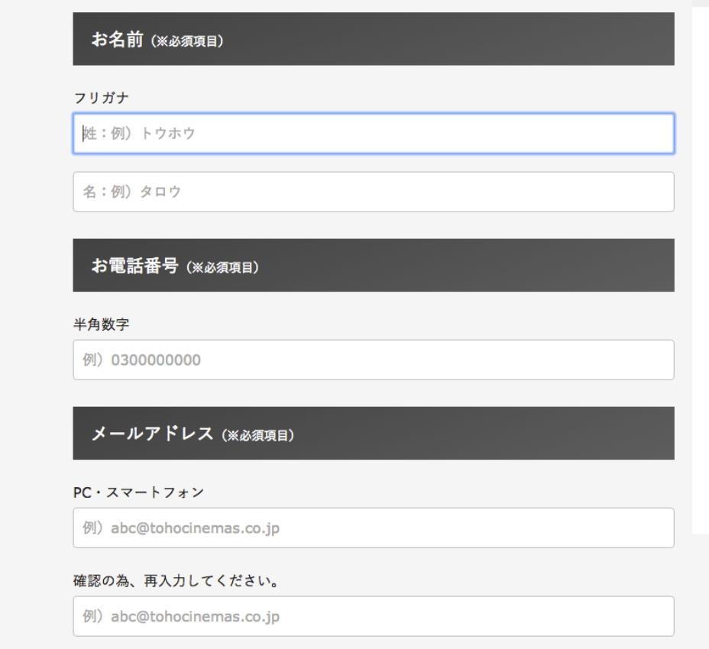Click the お電話番号 section header
The height and width of the screenshot is (649, 709).
pyautogui.click(x=374, y=265)
